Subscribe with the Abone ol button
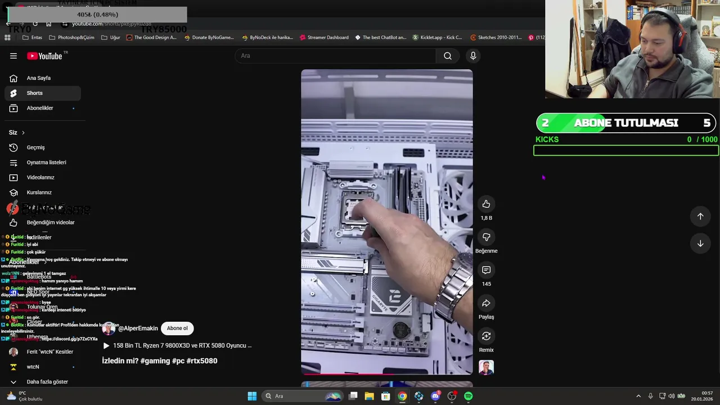The image size is (720, 405). (x=177, y=328)
